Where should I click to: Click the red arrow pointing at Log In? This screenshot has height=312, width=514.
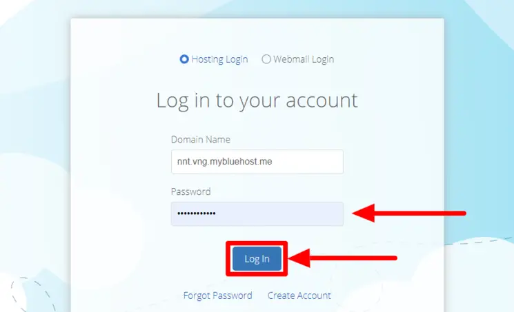click(x=343, y=258)
